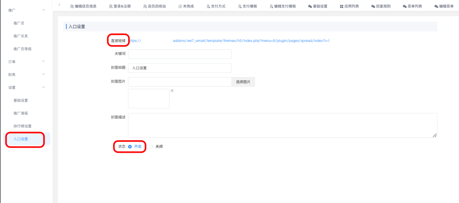Click the grid icon beside 应用列表
The height and width of the screenshot is (203, 459).
coord(342,7)
